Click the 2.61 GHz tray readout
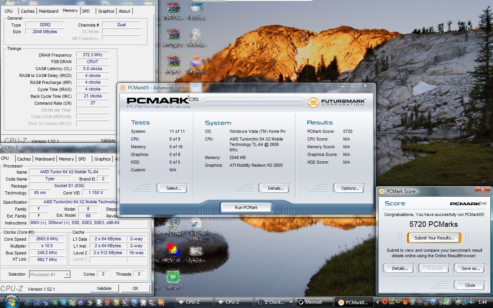493x308 pixels. pos(392,302)
